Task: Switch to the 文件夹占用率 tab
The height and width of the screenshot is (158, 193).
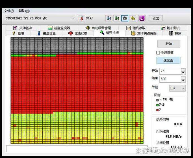Action: pos(144,33)
